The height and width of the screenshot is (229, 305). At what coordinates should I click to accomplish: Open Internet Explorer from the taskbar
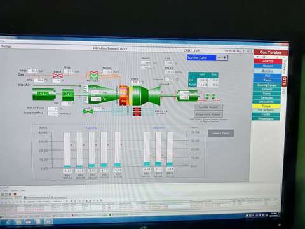(8, 222)
